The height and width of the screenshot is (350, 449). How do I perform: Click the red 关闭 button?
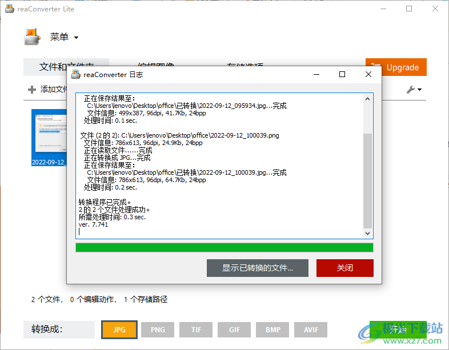[345, 268]
